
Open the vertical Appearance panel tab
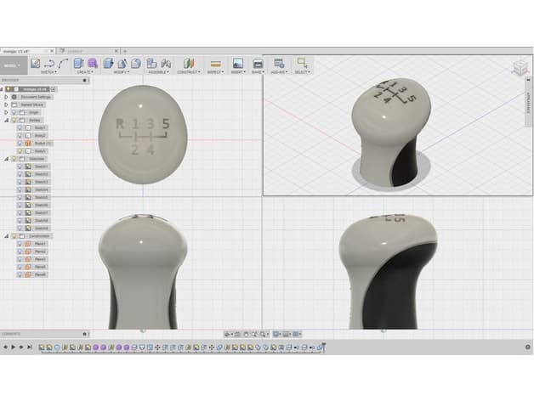529,102
